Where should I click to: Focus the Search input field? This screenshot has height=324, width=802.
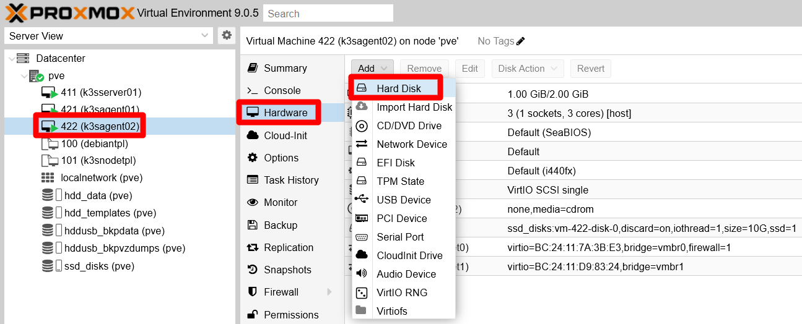pos(328,13)
